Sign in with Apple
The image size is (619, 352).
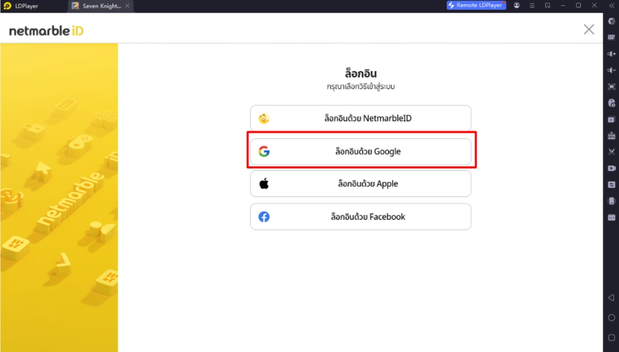coord(360,184)
